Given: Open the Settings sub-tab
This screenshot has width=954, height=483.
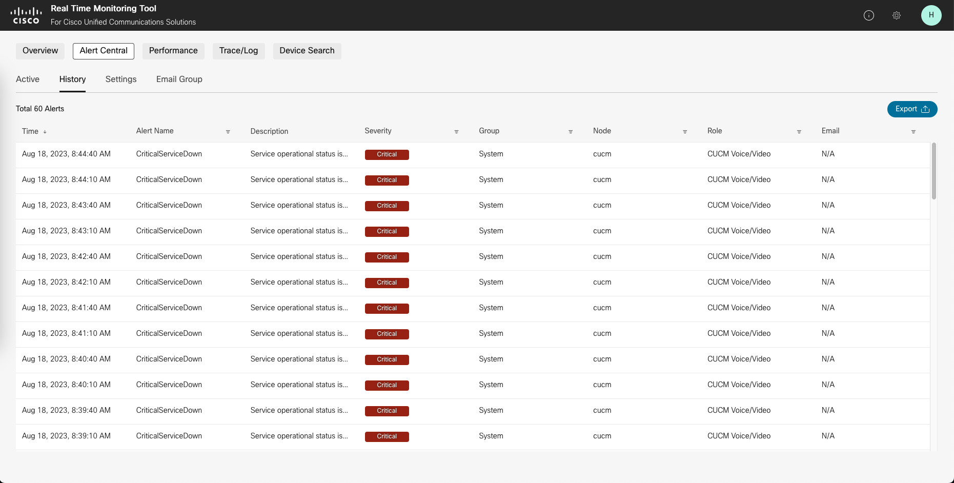Looking at the screenshot, I should click(x=121, y=79).
